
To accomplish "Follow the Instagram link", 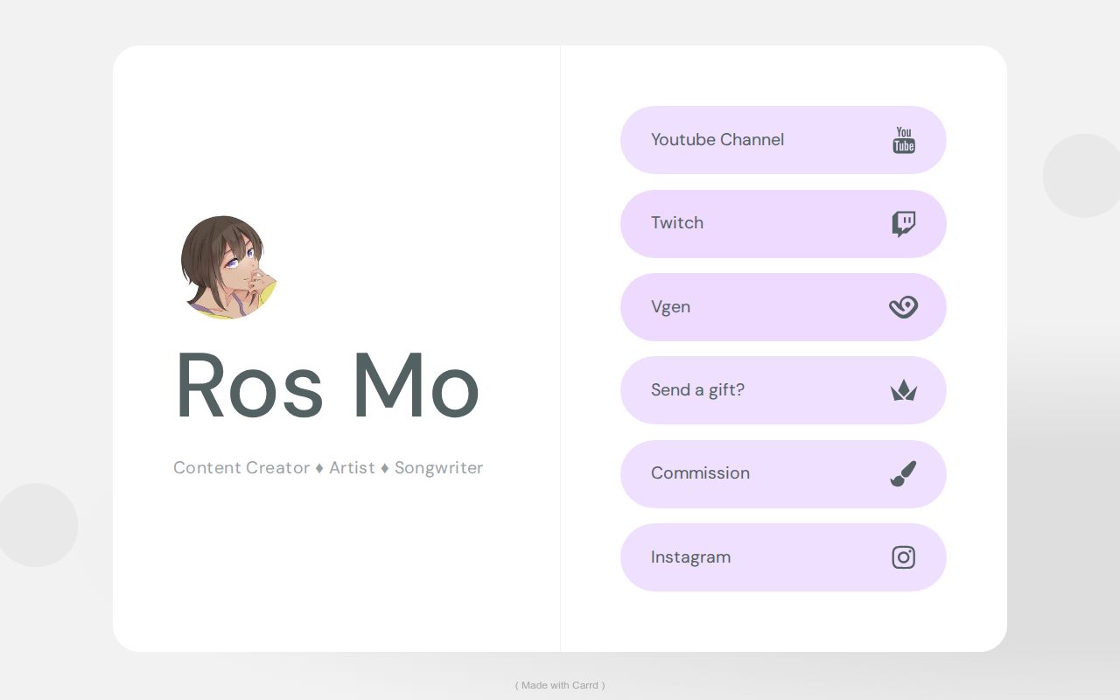I will (783, 557).
